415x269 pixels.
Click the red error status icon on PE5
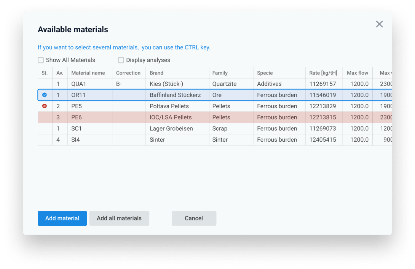pos(45,106)
